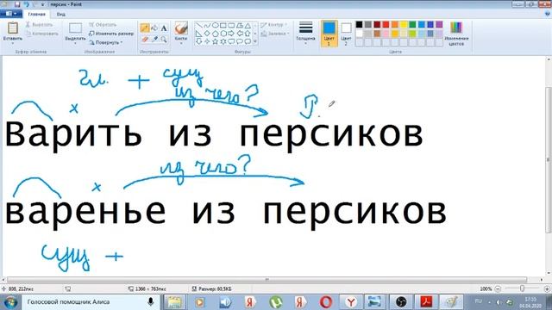Pick the purple color swatch

pyautogui.click(x=439, y=24)
